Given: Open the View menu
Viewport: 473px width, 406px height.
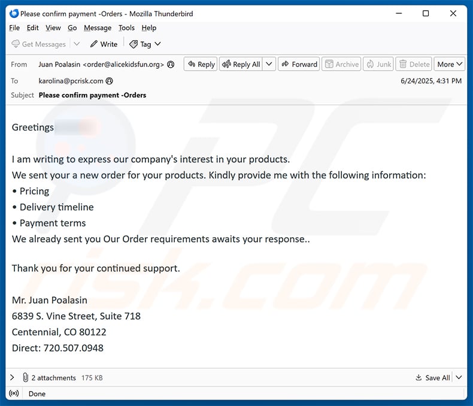Looking at the screenshot, I should point(53,28).
